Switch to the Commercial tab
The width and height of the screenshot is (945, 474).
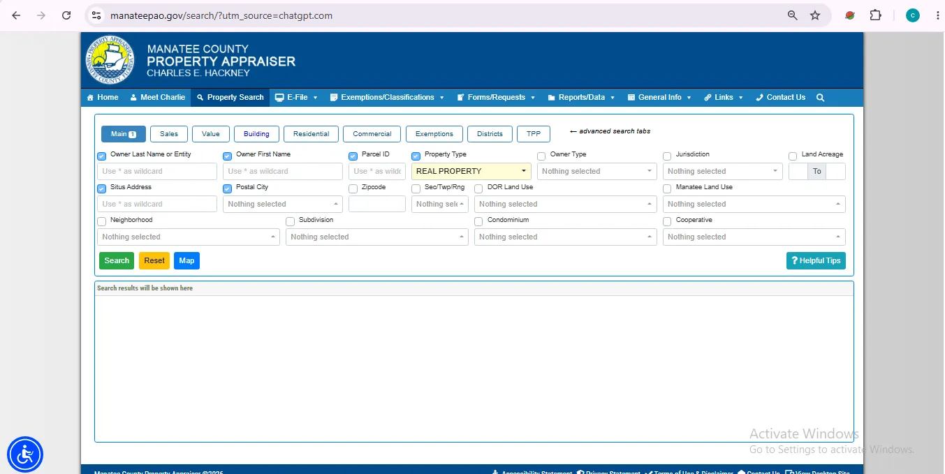click(x=372, y=134)
